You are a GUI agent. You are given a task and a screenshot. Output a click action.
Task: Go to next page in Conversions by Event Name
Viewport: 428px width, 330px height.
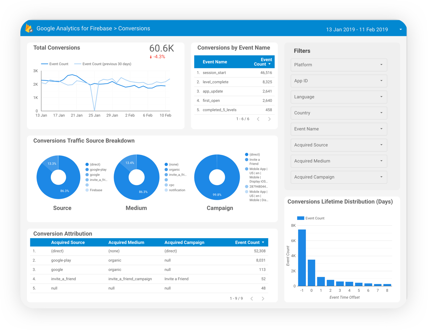point(269,119)
